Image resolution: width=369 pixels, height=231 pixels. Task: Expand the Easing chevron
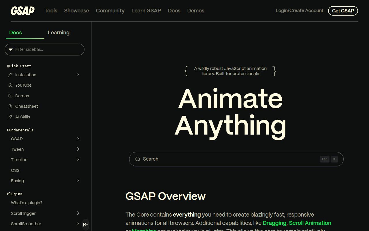coord(78,180)
